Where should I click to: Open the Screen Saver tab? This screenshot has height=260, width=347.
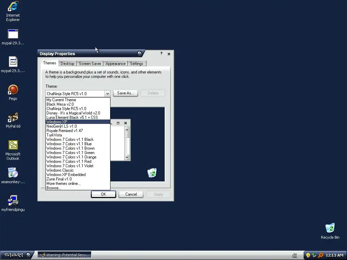(x=90, y=64)
